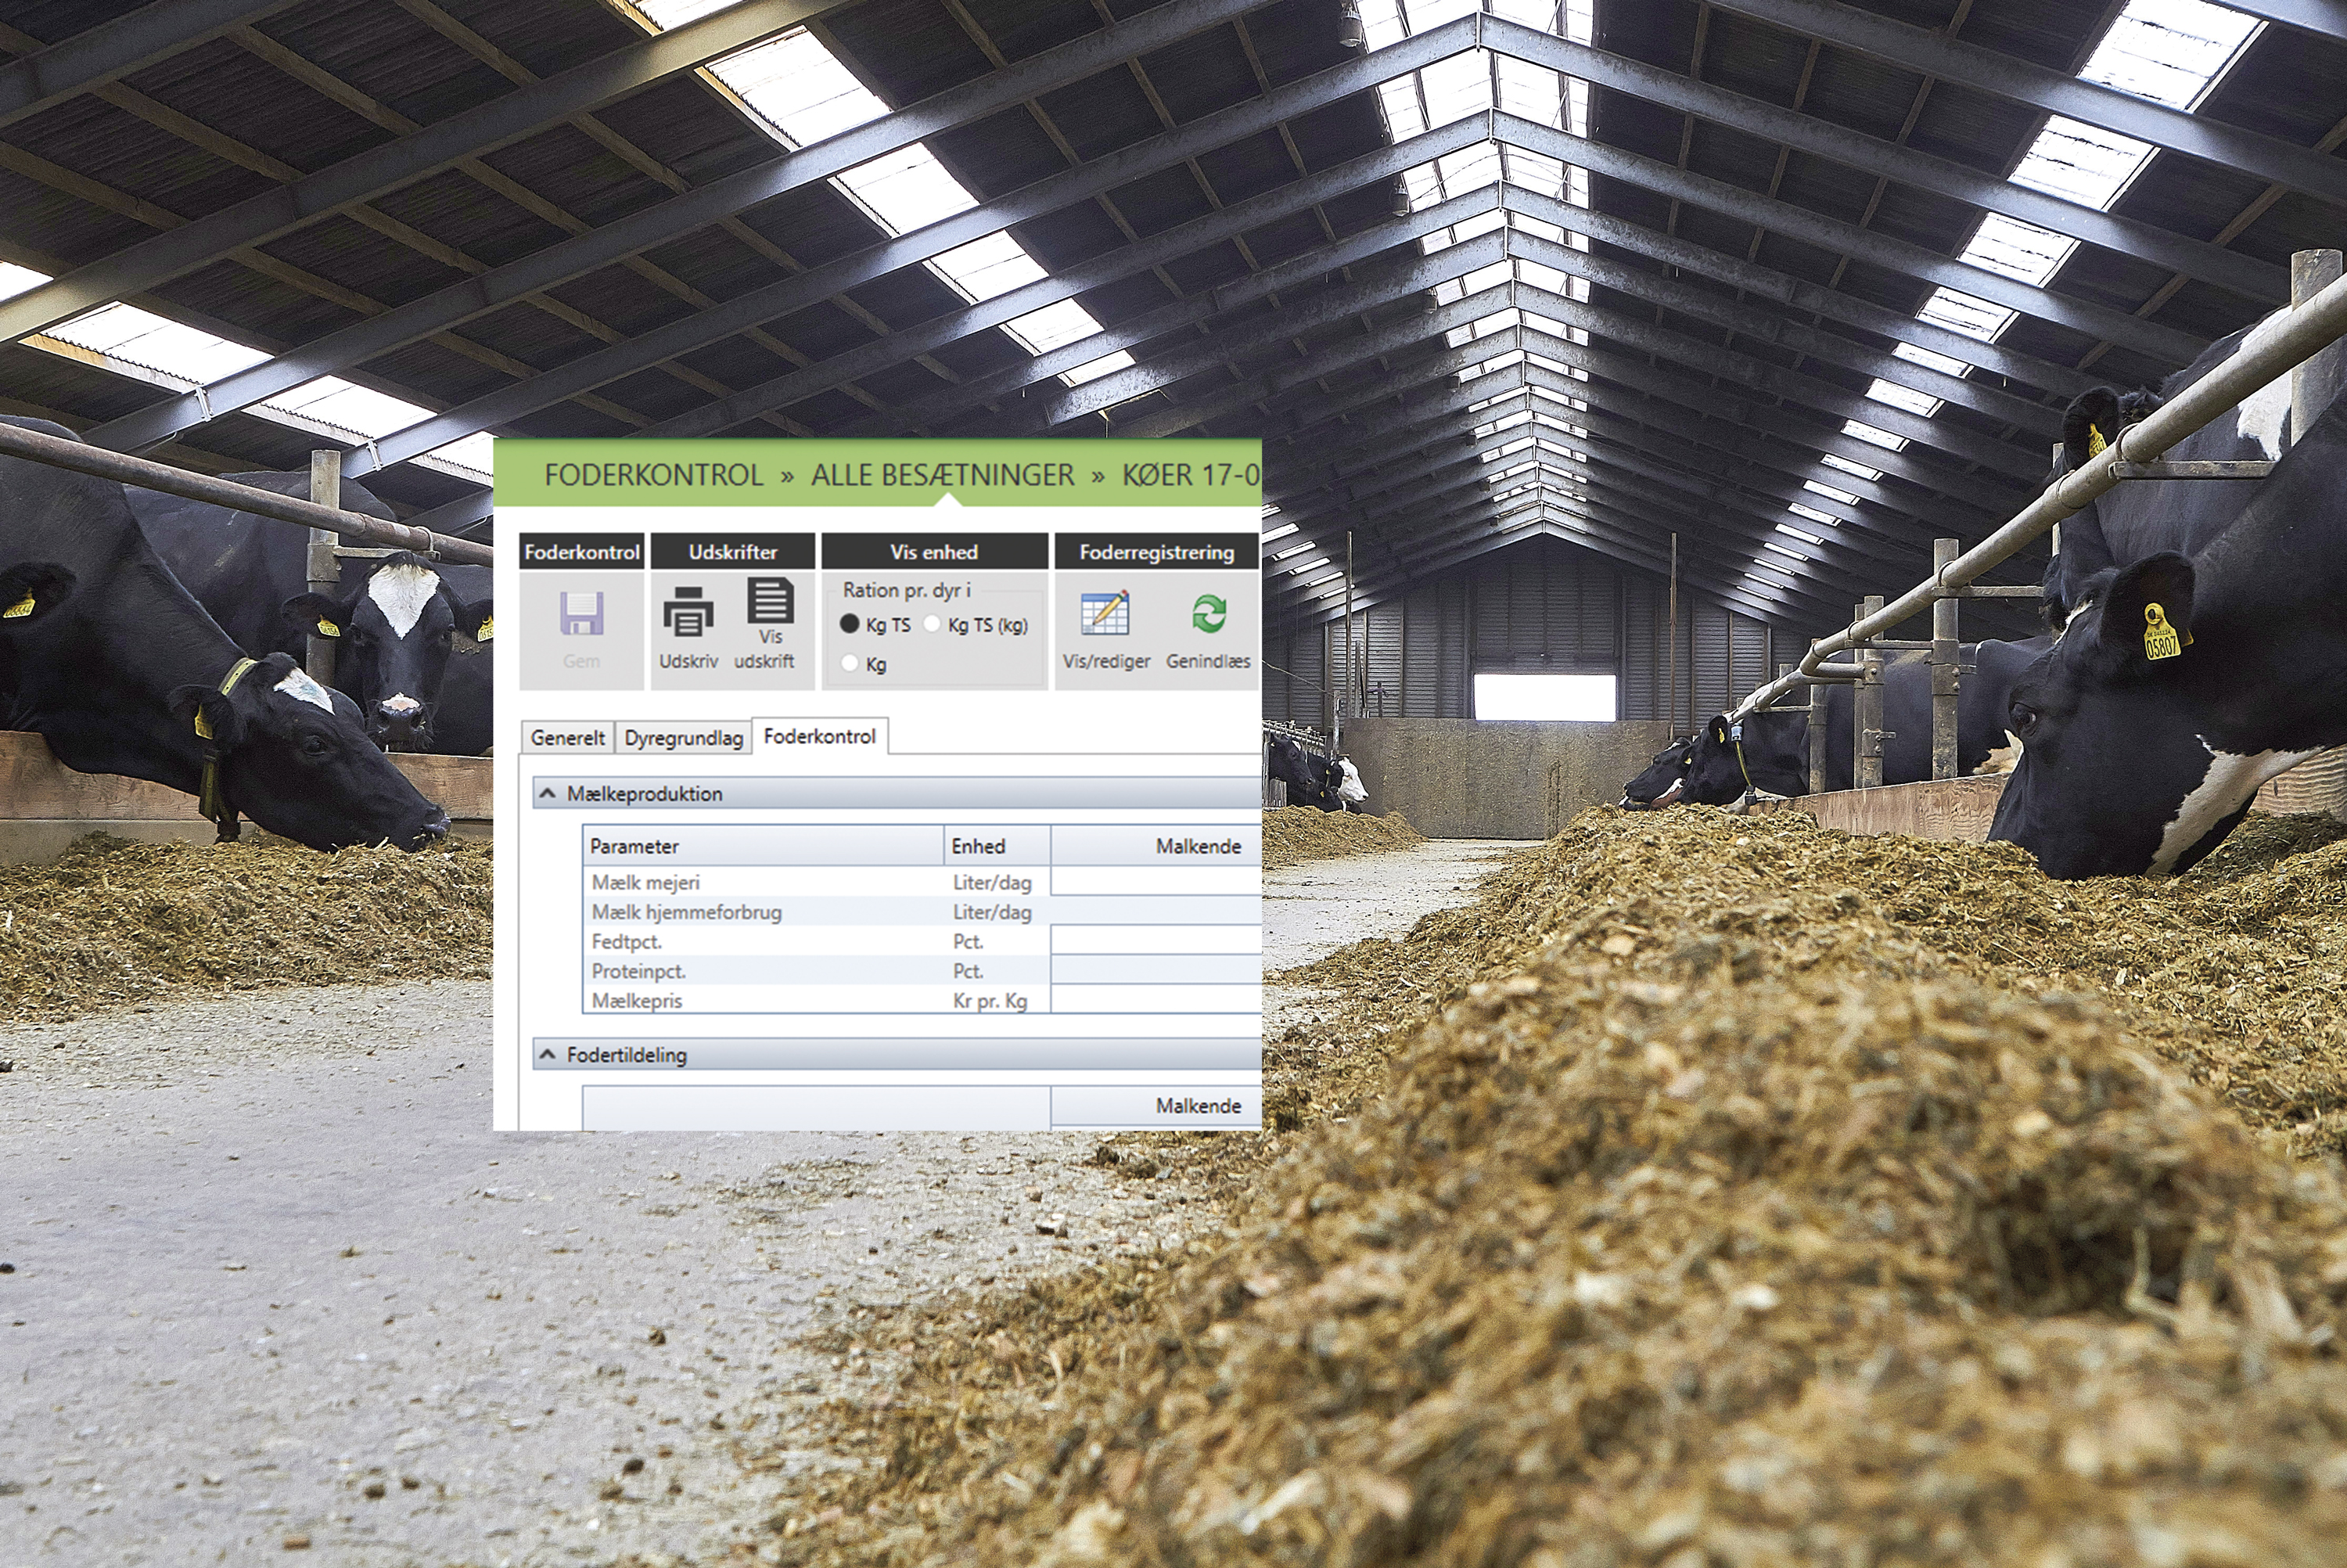Click FODERKONTROL in the breadcrumb
This screenshot has width=2347, height=1568.
(x=654, y=474)
